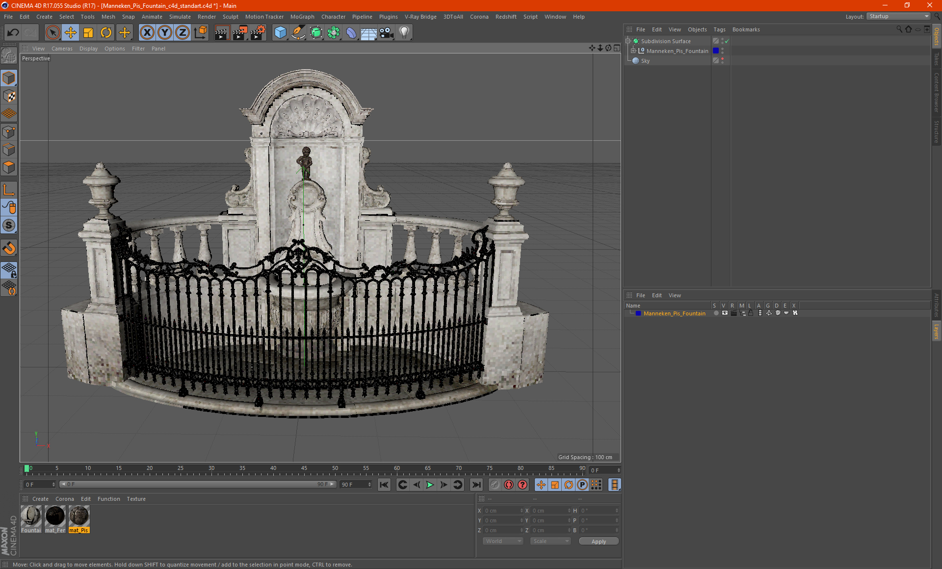The width and height of the screenshot is (942, 569).
Task: Select the Scale tool
Action: pos(88,33)
